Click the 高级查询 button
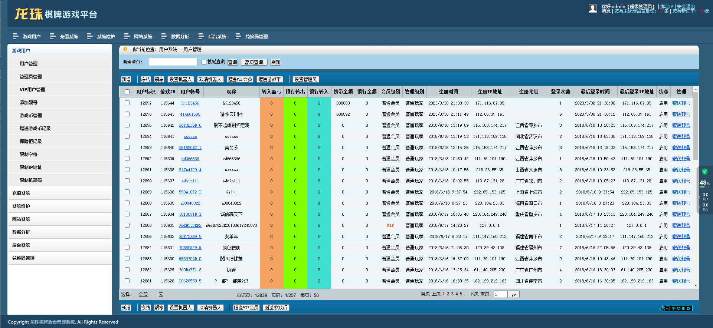 254,62
